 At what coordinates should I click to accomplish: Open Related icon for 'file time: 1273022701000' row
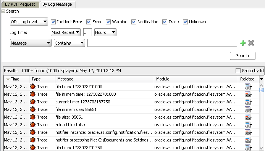click(248, 87)
